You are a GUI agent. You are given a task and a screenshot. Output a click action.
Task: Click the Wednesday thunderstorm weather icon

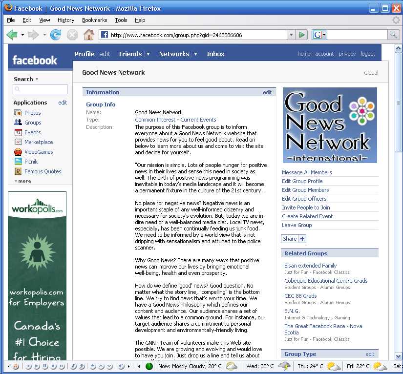tap(284, 366)
